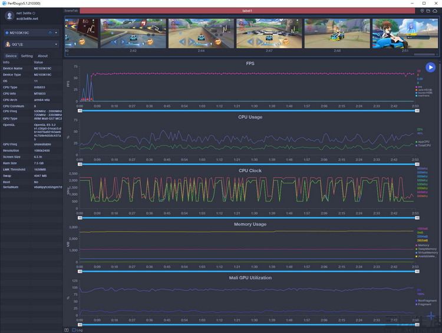The width and height of the screenshot is (442, 333).
Task: Select the red label1 scene bar
Action: [247, 11]
